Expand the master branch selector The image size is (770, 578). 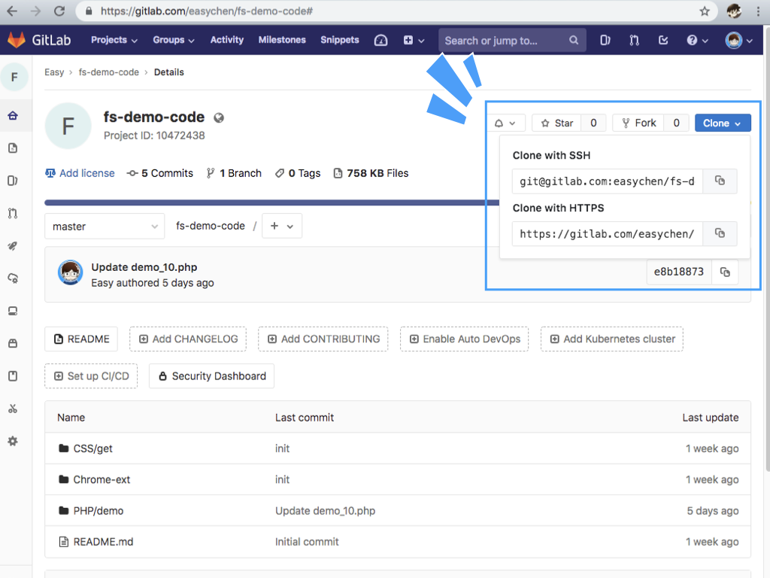(105, 227)
